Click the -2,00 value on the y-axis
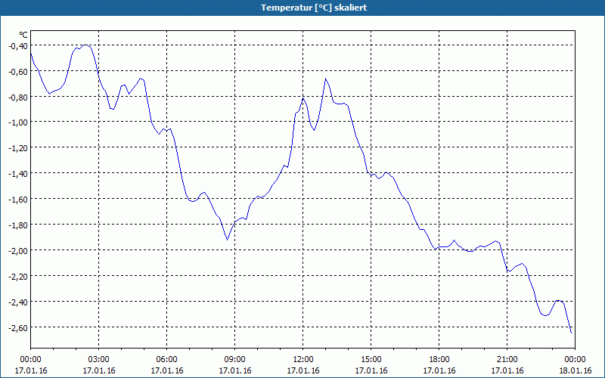The width and height of the screenshot is (605, 378). click(x=17, y=251)
